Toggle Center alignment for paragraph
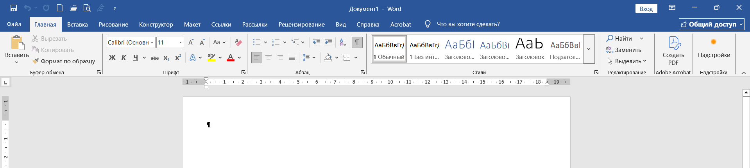The image size is (750, 168). point(268,57)
